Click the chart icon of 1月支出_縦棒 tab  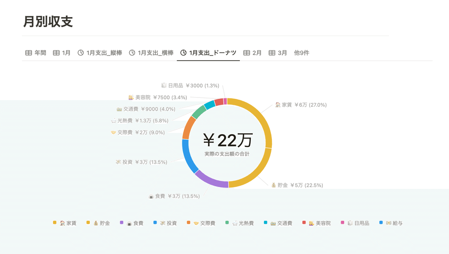[81, 53]
